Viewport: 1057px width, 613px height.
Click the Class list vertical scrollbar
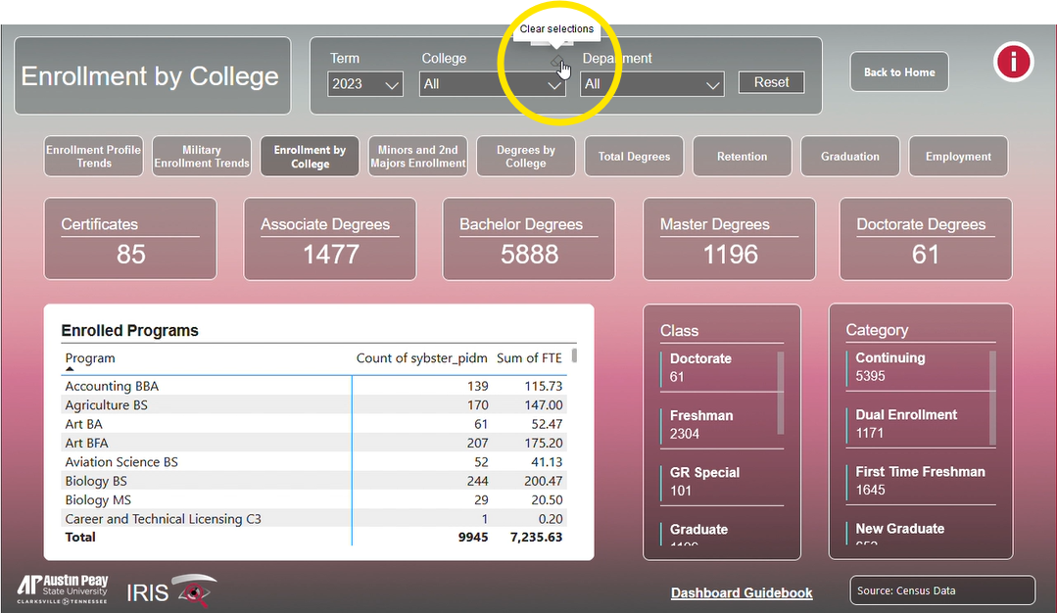[781, 392]
